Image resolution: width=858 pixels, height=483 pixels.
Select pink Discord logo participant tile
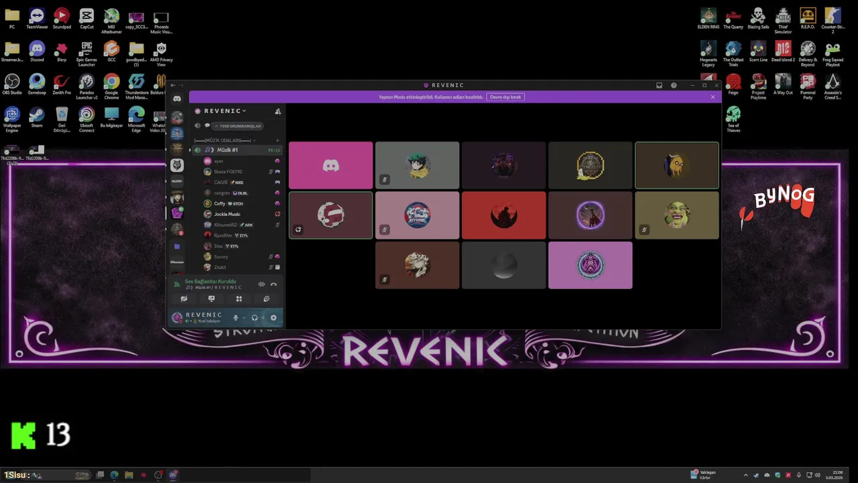coord(330,165)
